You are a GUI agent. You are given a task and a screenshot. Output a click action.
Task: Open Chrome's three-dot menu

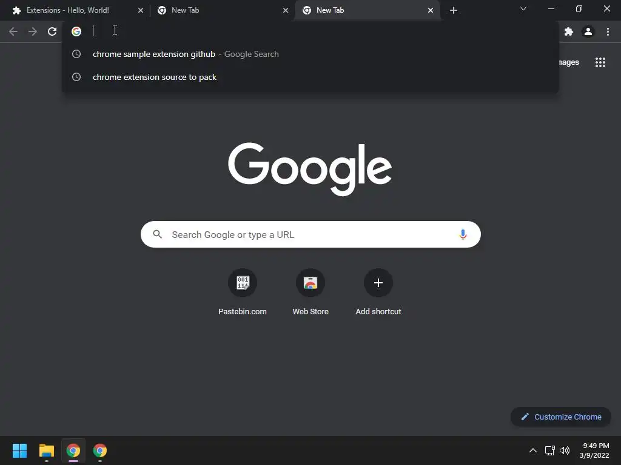pyautogui.click(x=608, y=31)
